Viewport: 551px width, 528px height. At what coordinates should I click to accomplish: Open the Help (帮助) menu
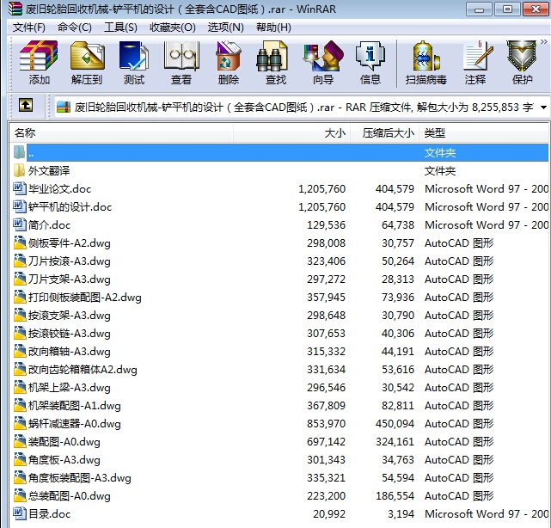pos(273,27)
